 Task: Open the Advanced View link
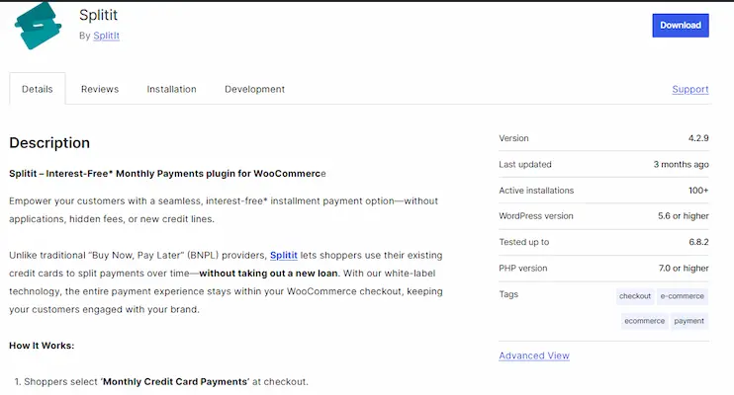(534, 355)
